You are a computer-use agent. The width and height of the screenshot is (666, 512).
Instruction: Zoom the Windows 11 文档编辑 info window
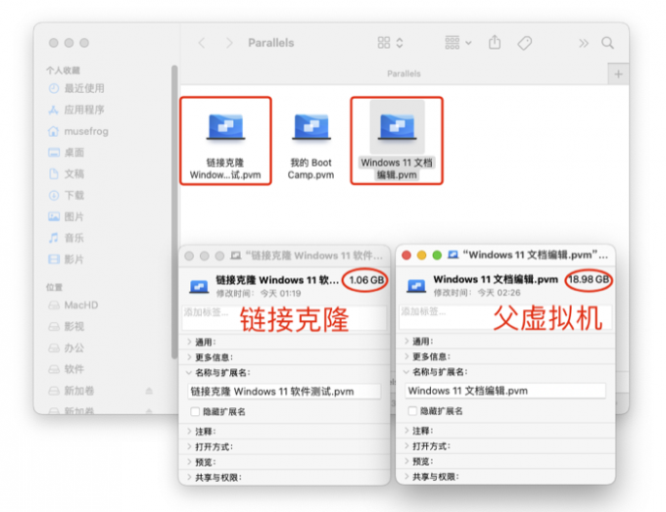437,256
